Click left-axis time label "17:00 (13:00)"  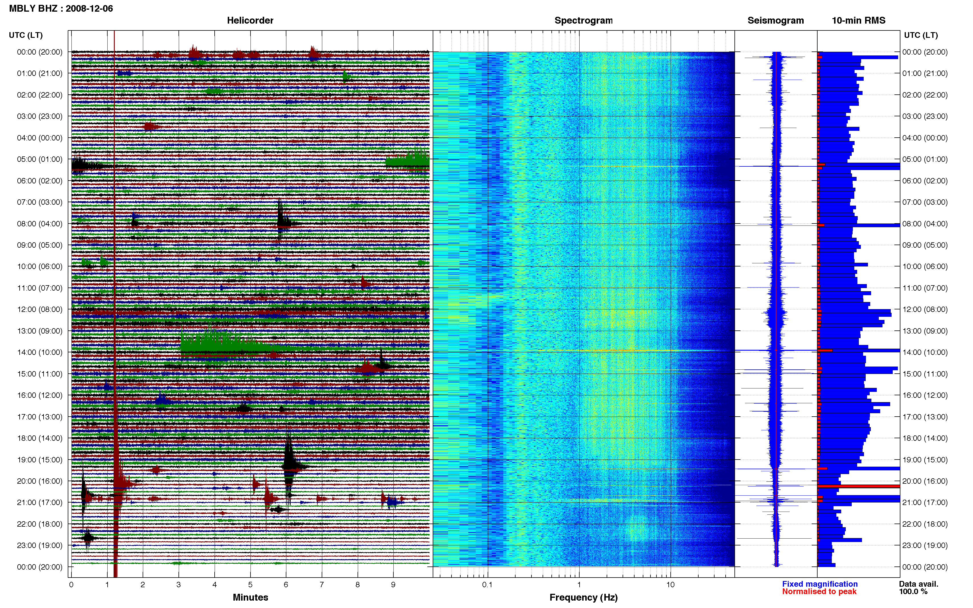click(x=40, y=417)
